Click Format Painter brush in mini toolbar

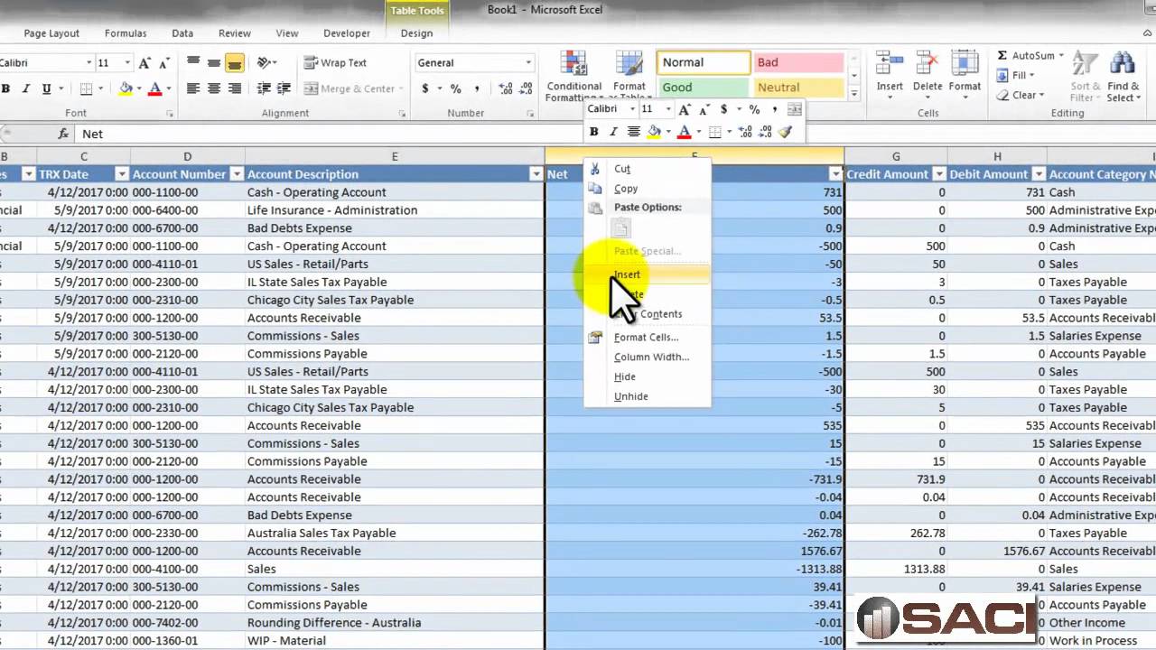click(x=785, y=132)
